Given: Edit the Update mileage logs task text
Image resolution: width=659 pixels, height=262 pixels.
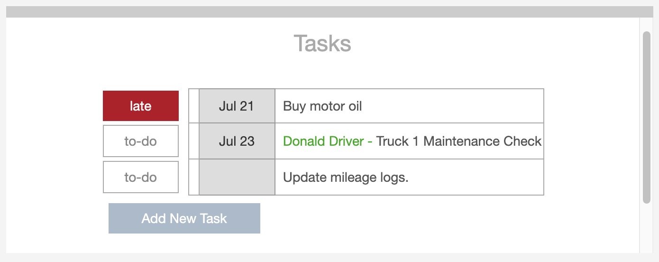Looking at the screenshot, I should coord(346,178).
